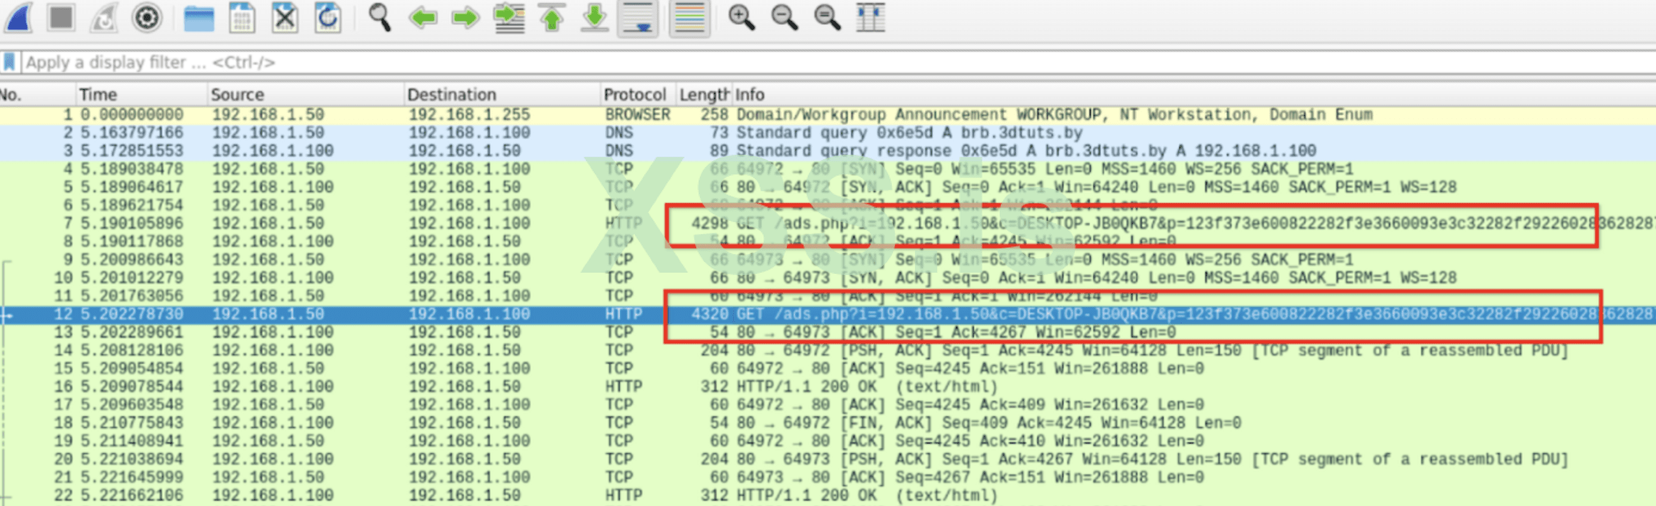Find a packet with the magnifier icon
The height and width of the screenshot is (506, 1656).
379,17
